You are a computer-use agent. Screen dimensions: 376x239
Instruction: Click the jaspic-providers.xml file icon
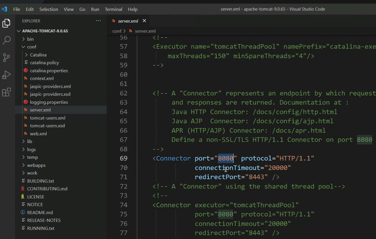pyautogui.click(x=26, y=86)
